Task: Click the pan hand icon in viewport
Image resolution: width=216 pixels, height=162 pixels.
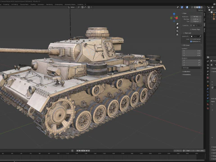Action: click(177, 27)
